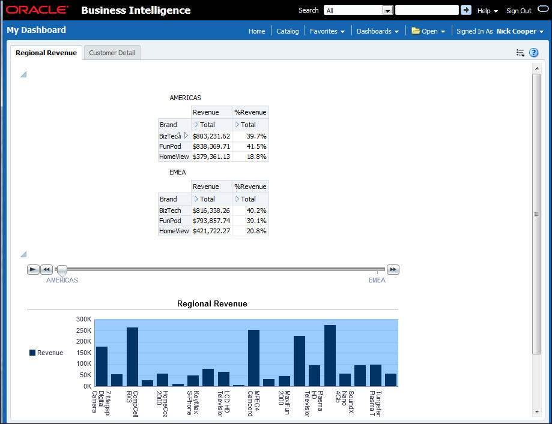This screenshot has width=552, height=424.
Task: Click the $379,361.13 revenue cell
Action: click(211, 157)
